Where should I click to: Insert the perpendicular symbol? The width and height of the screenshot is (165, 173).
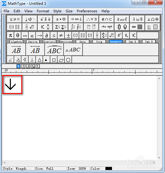tap(32, 60)
